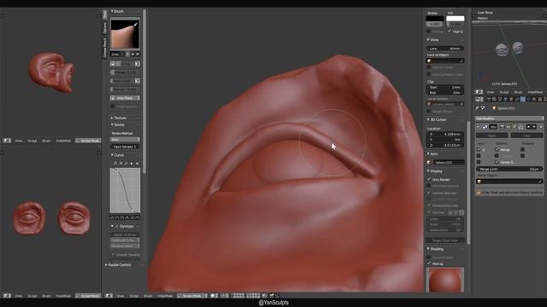This screenshot has width=547, height=307.
Task: Toggle Grid Floor X axis button
Action: pyautogui.click(x=450, y=212)
